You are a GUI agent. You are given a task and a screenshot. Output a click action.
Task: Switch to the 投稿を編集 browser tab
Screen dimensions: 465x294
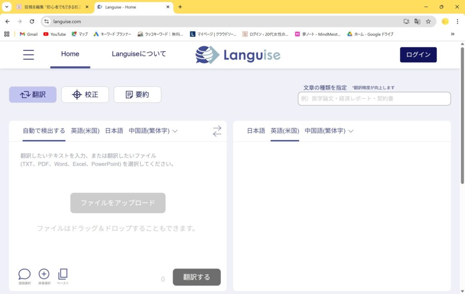(53, 7)
